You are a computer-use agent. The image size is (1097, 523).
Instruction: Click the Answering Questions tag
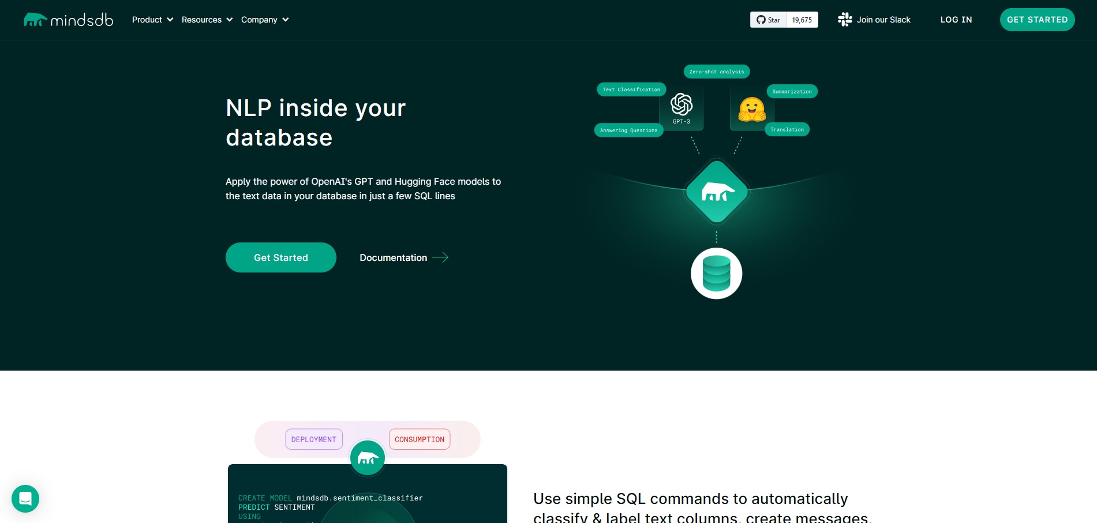pyautogui.click(x=628, y=130)
